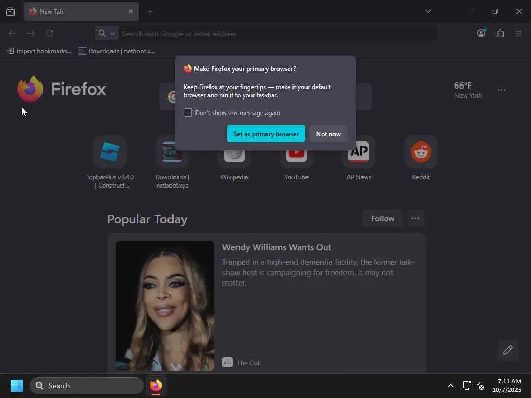
Task: Open Popular Today more options menu
Action: coord(415,219)
